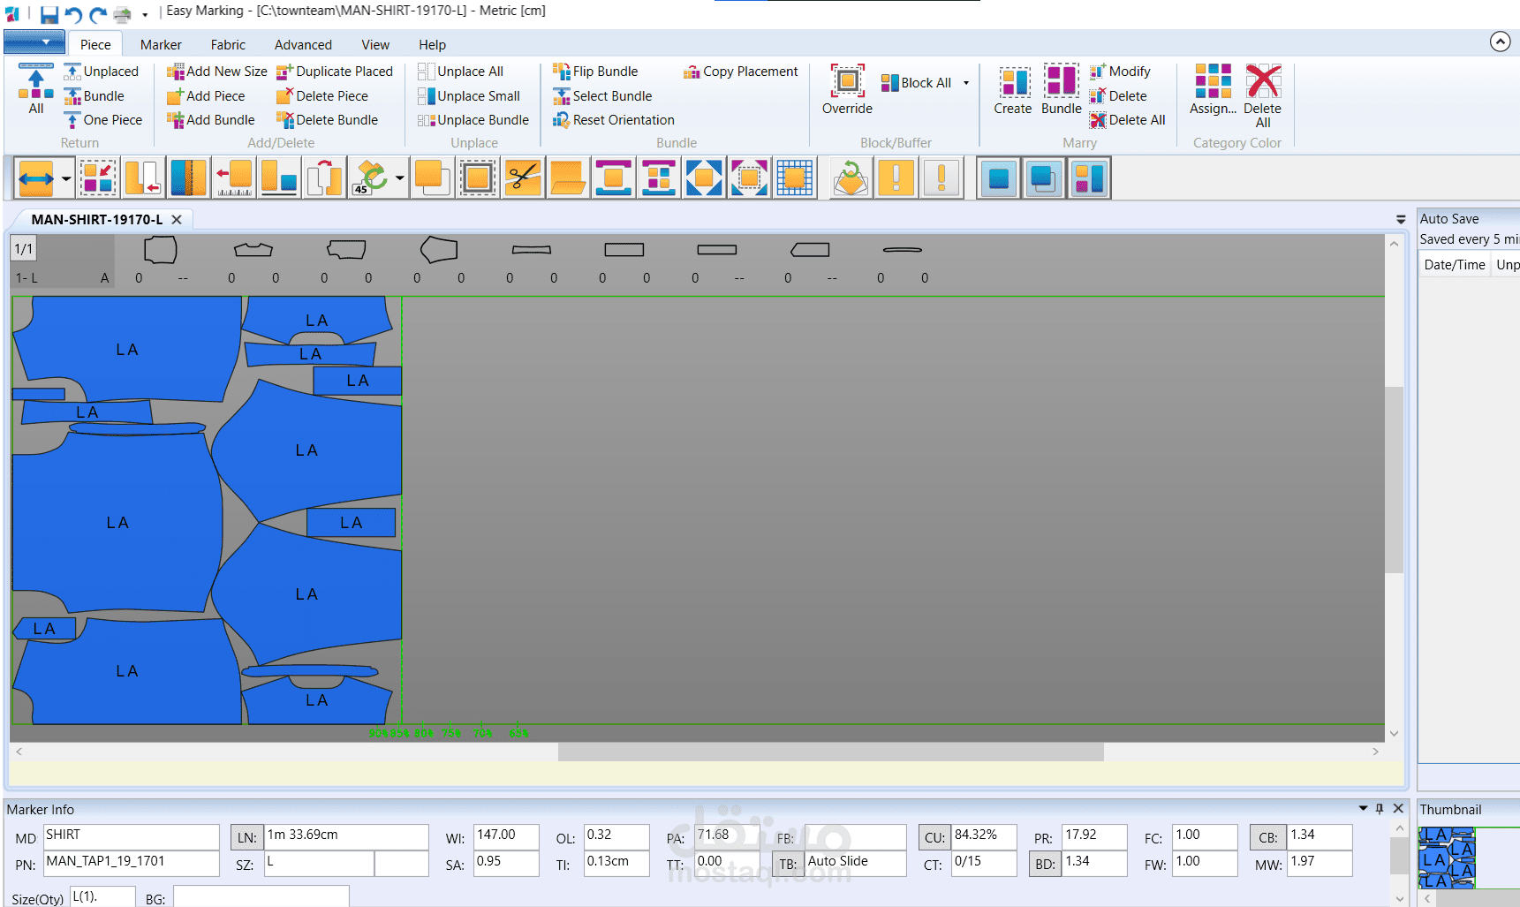Switch to the Marker ribbon tab

coord(161,45)
